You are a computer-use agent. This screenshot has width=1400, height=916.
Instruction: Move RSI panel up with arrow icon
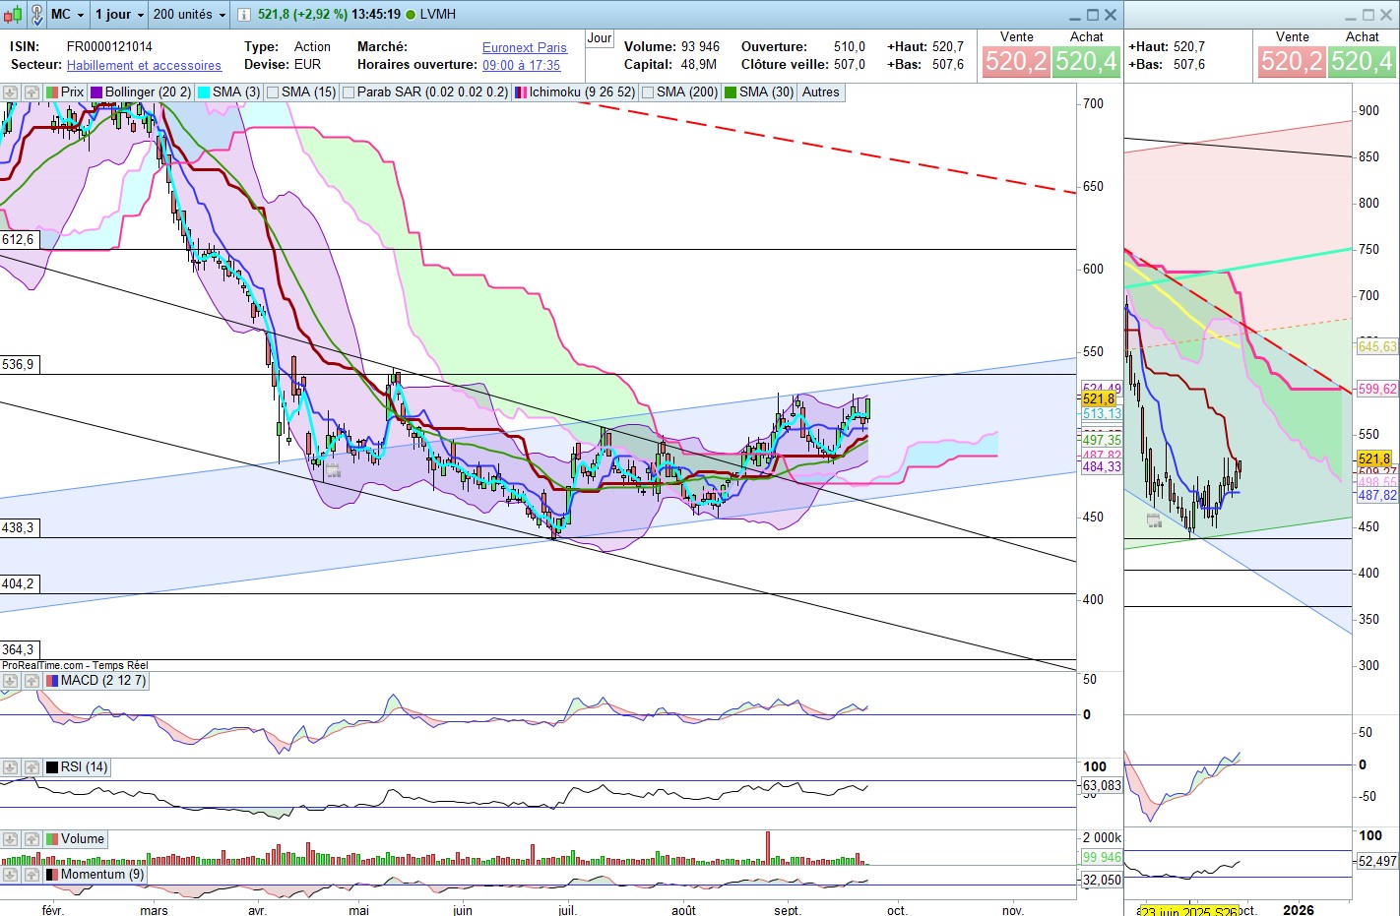tap(32, 767)
